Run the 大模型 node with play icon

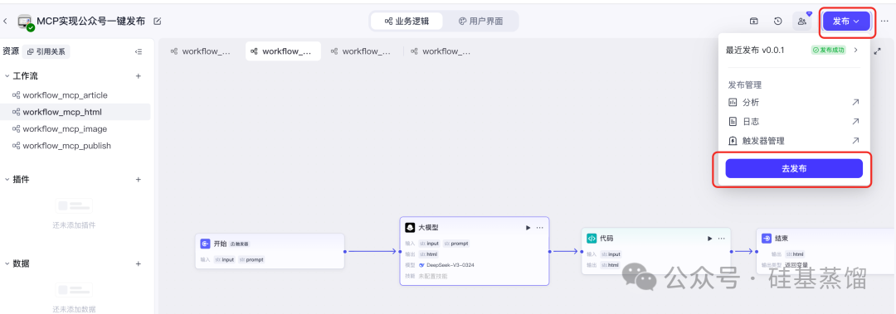pyautogui.click(x=528, y=227)
